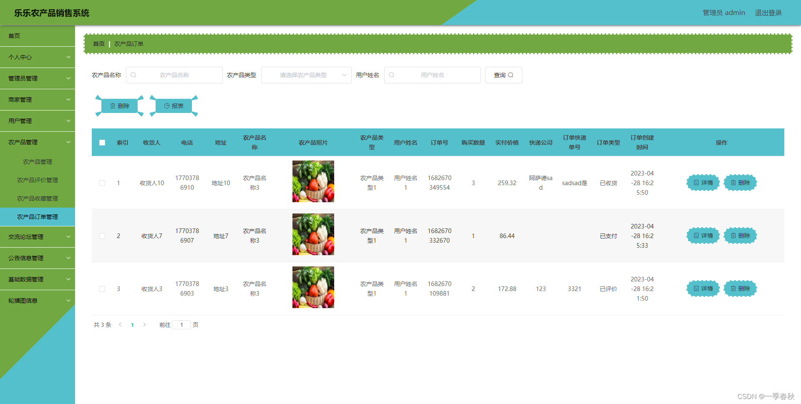Click 管理员 admin in top bar
This screenshot has height=404, width=801.
coord(724,13)
